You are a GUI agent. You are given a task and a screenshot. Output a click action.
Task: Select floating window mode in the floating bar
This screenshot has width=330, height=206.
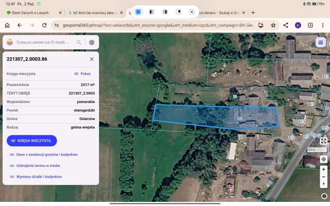pyautogui.click(x=178, y=12)
